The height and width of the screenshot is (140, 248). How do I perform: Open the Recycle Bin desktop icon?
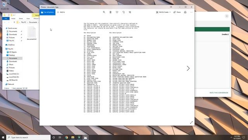[5, 5]
